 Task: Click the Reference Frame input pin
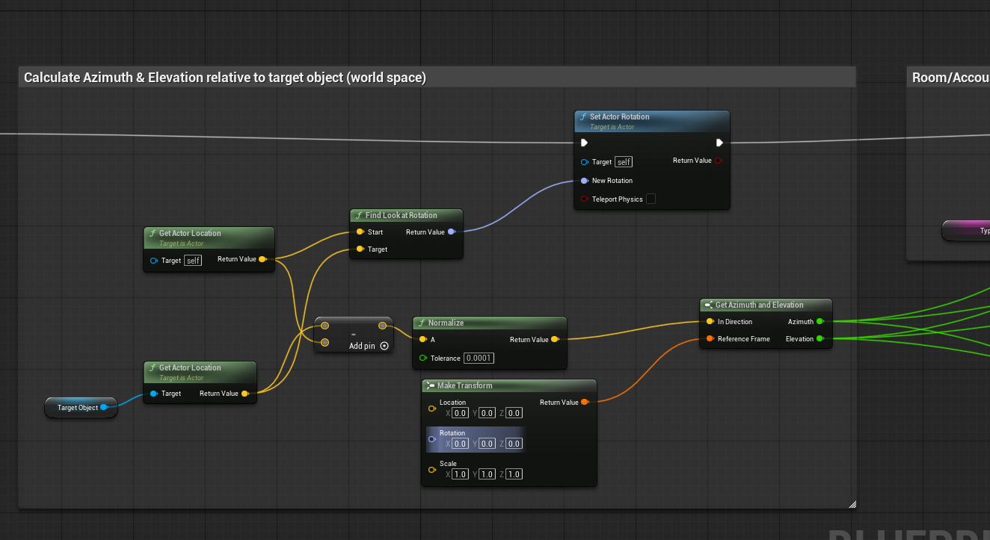point(710,338)
